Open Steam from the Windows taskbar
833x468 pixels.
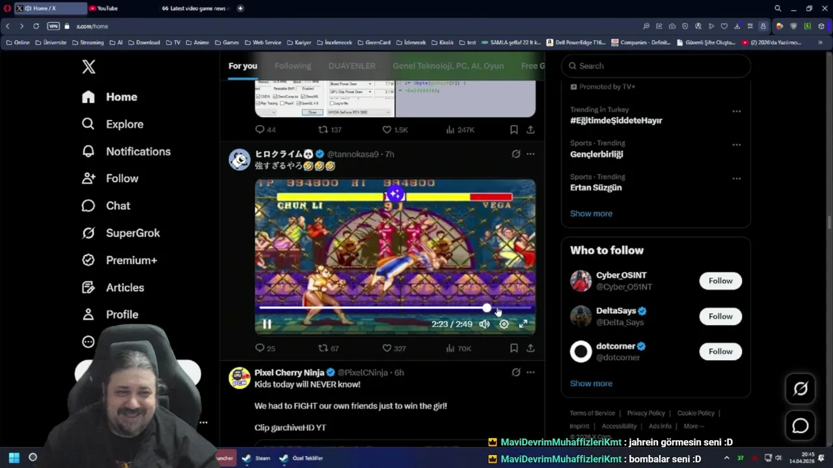pyautogui.click(x=256, y=458)
